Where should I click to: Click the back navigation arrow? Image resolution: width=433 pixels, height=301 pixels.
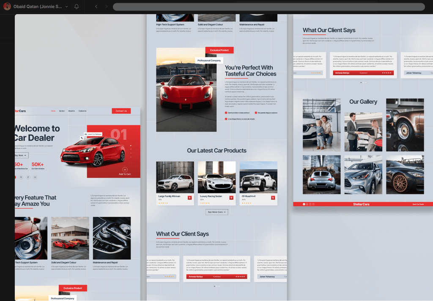pyautogui.click(x=96, y=6)
